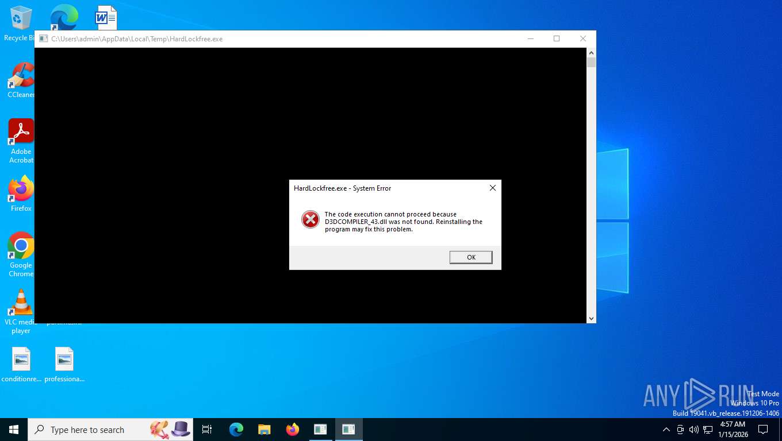Click the taskbar search box
Screen dimensions: 782x441
[110, 430]
